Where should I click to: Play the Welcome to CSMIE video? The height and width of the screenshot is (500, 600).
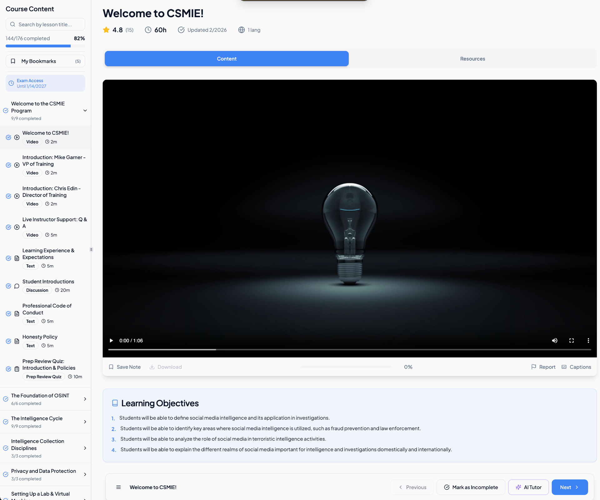coord(111,341)
